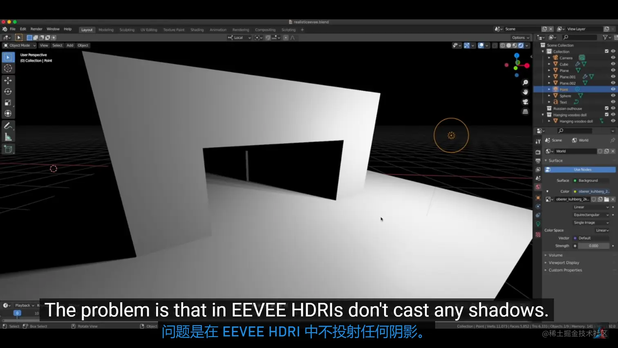This screenshot has width=618, height=348.
Task: Open the Object Constraints properties tab
Action: click(538, 215)
